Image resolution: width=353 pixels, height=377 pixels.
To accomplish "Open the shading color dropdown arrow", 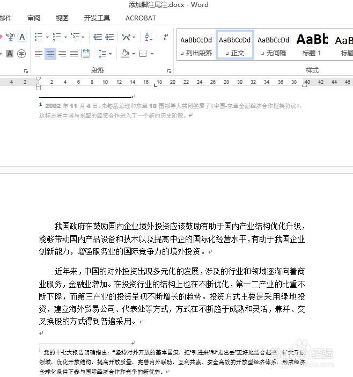I will (134, 54).
